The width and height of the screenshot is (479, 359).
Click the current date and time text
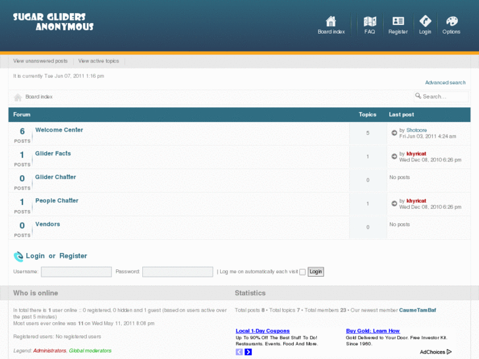59,76
